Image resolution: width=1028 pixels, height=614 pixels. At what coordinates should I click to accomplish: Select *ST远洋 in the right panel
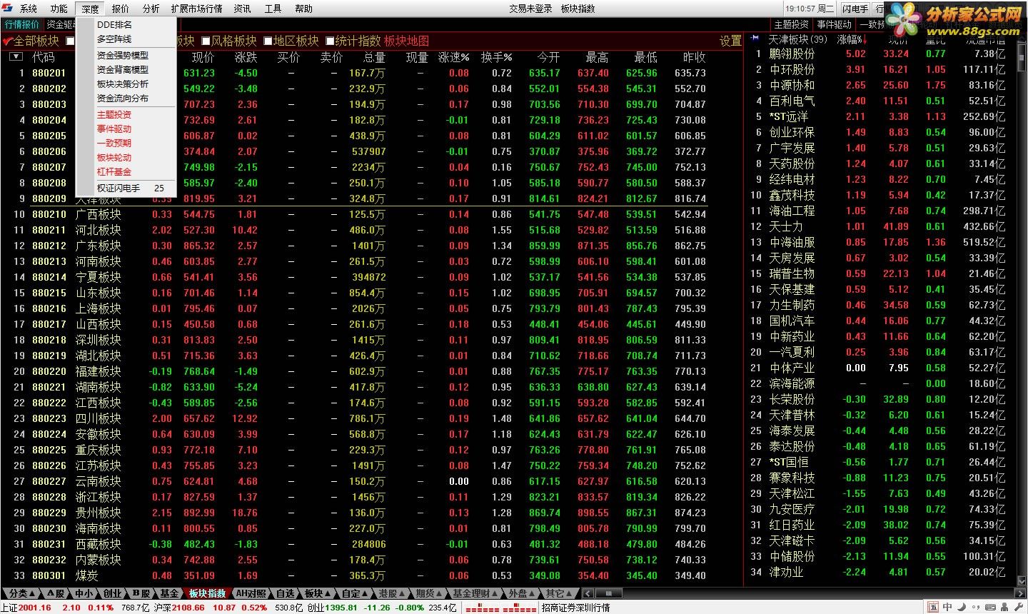pyautogui.click(x=789, y=116)
